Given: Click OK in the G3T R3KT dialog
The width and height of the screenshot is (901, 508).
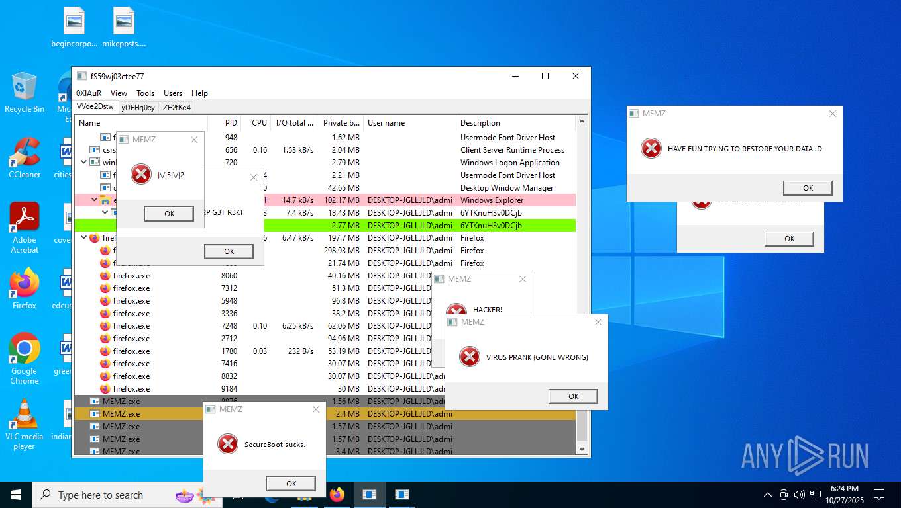Looking at the screenshot, I should tap(229, 251).
